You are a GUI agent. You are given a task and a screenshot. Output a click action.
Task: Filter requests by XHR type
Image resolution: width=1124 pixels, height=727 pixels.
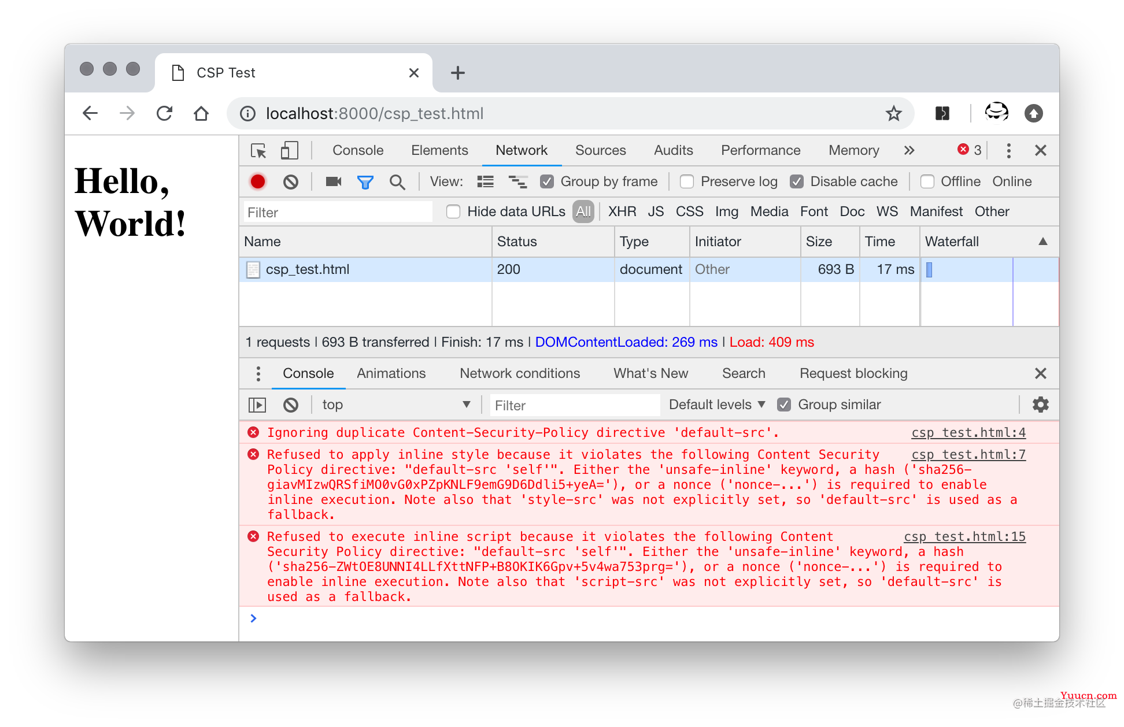(622, 212)
